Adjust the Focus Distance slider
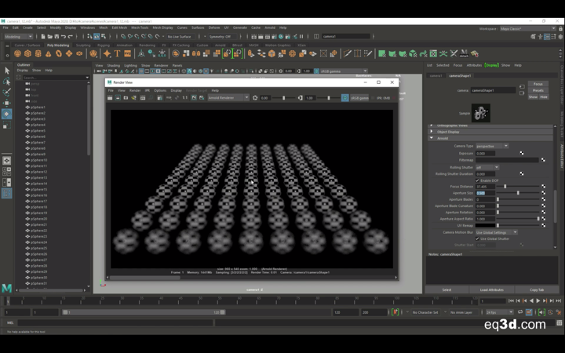565x353 pixels. [x=518, y=186]
